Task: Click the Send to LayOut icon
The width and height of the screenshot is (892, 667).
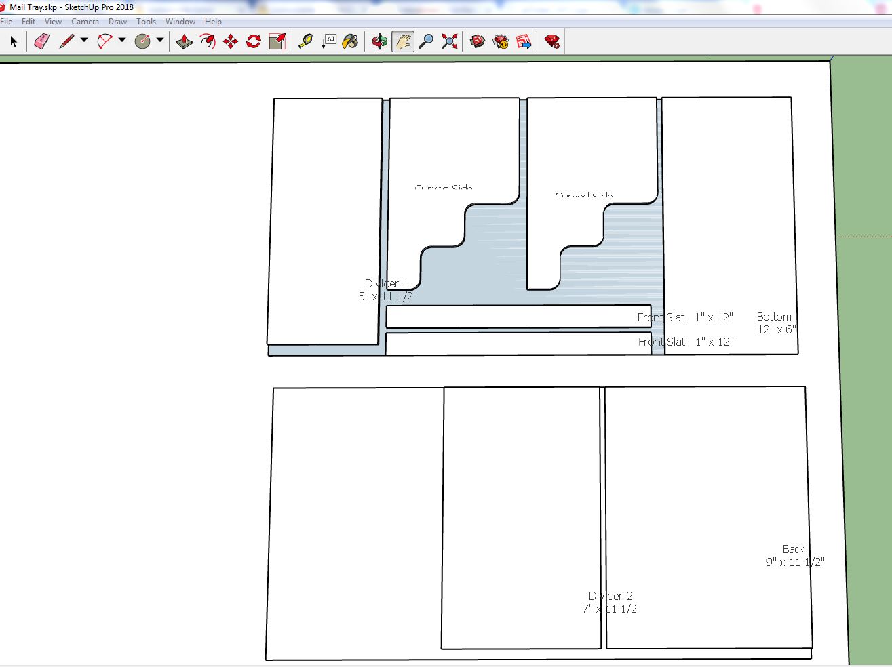Action: tap(524, 41)
